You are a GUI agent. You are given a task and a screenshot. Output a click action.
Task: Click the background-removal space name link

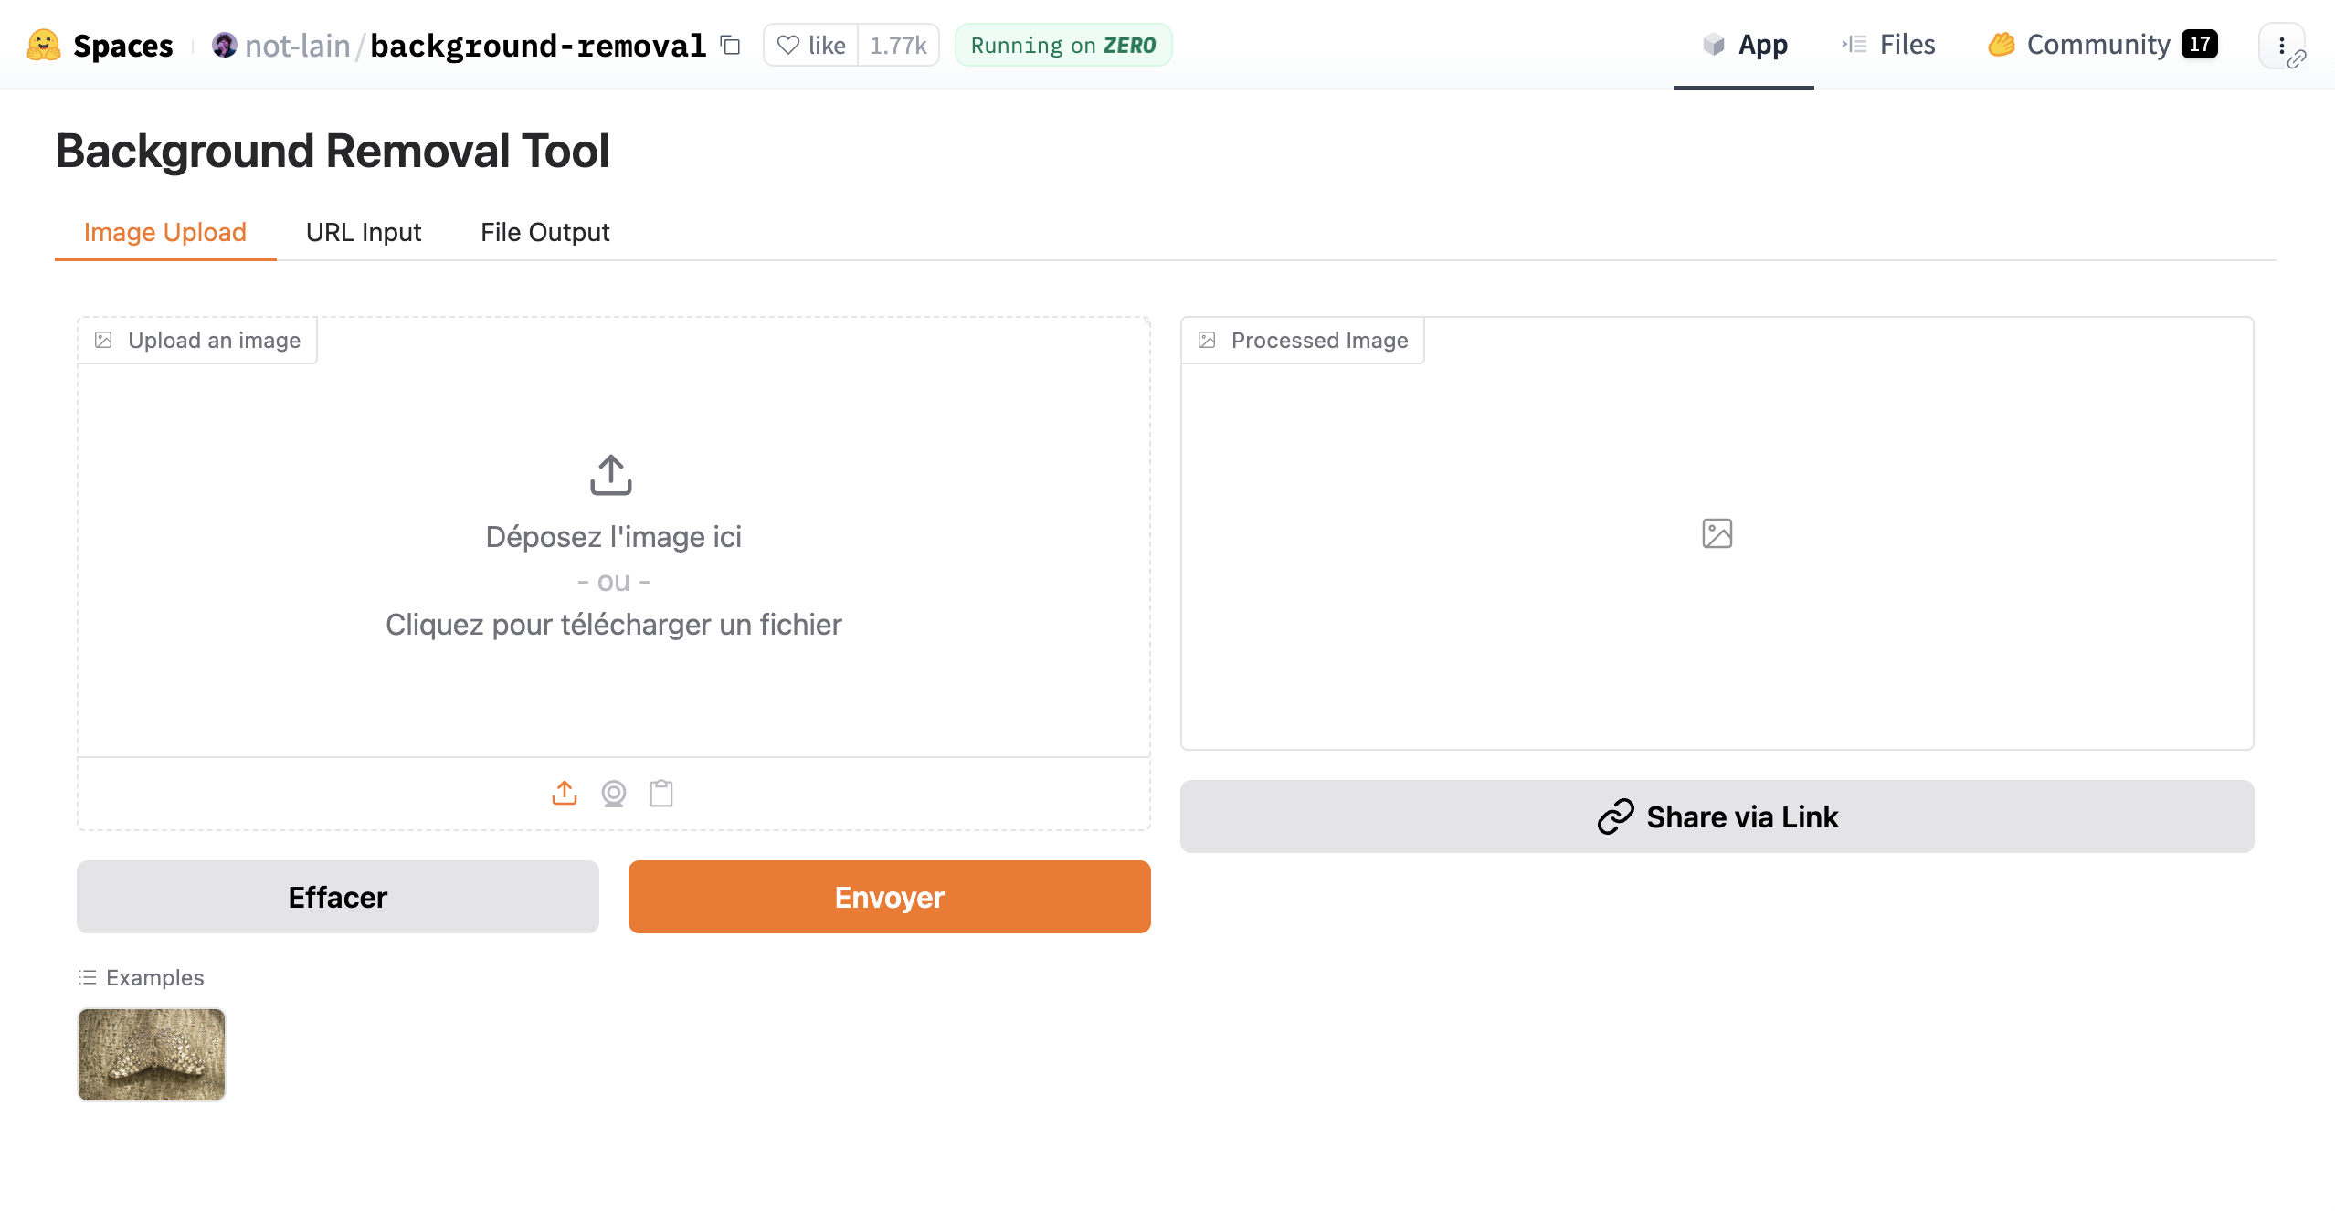[538, 45]
